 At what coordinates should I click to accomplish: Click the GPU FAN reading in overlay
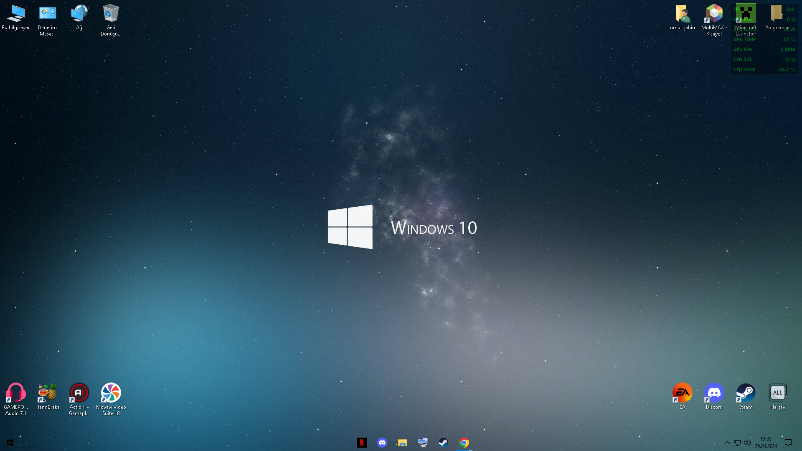coord(764,49)
